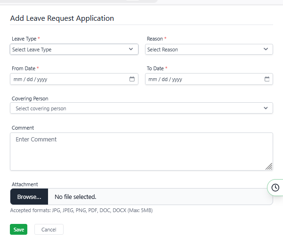Click the 'Add Leave Request Application' heading
This screenshot has height=239, width=283.
62,18
